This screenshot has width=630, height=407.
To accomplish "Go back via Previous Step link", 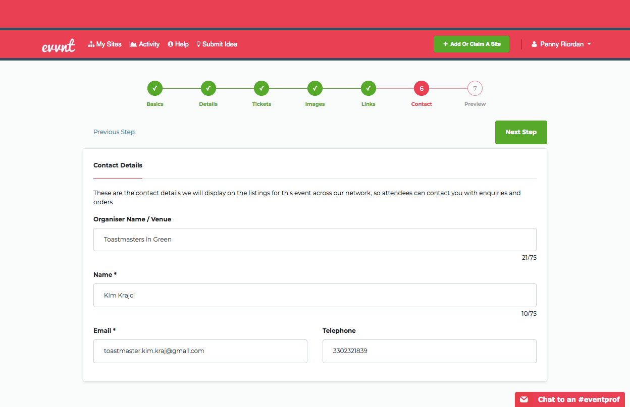I will click(114, 132).
